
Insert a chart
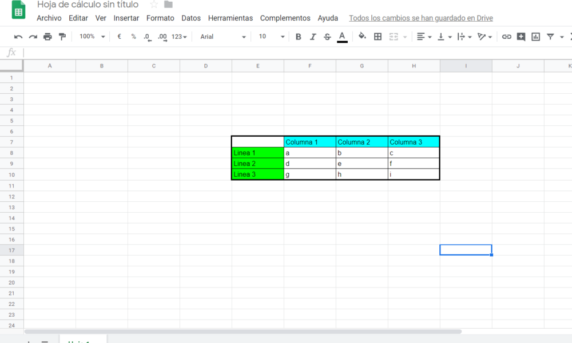(x=537, y=36)
